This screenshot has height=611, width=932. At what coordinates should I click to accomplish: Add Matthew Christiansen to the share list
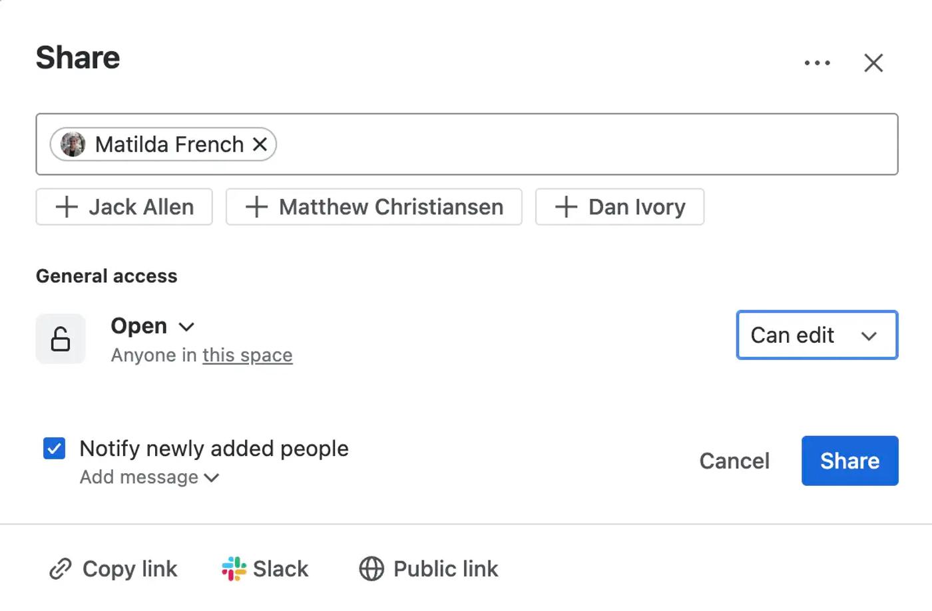[x=374, y=207]
